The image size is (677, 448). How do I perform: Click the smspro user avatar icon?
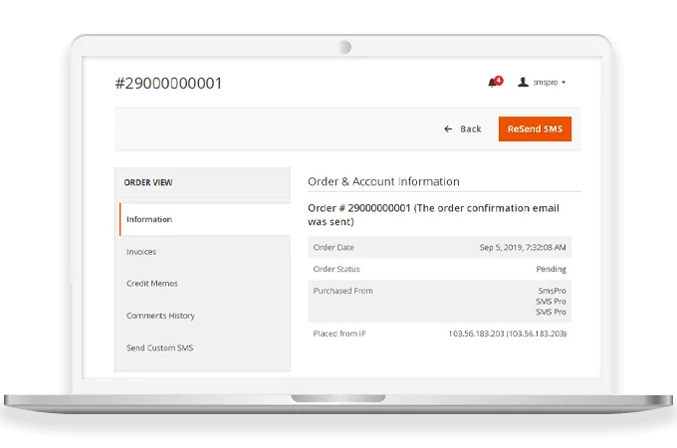tap(523, 82)
